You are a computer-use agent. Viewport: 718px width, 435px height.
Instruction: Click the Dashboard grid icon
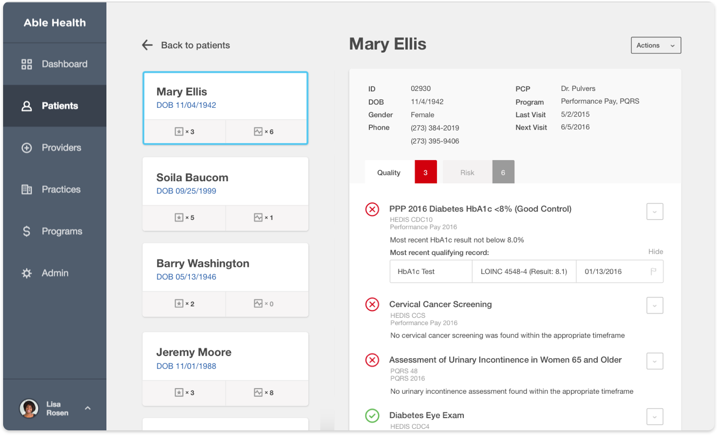(x=26, y=65)
